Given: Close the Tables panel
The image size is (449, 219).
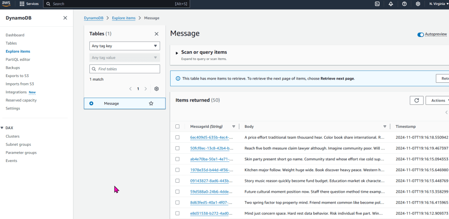Looking at the screenshot, I should 157,34.
